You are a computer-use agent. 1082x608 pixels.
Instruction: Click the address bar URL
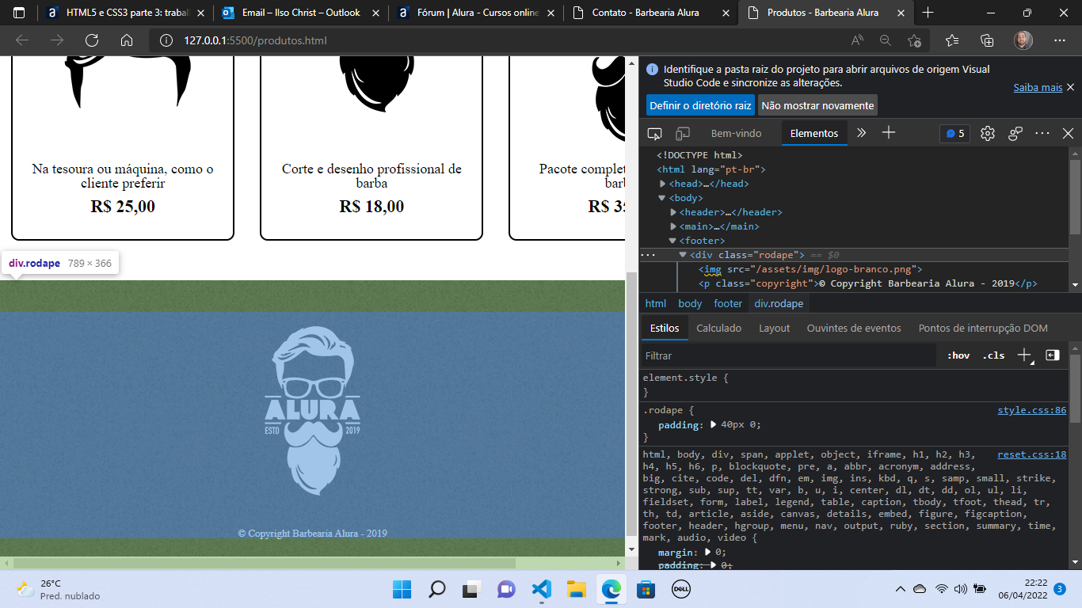click(x=255, y=40)
